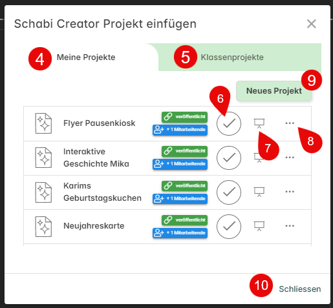Click the Neujahreskarte document icon
The image size is (333, 308).
43,227
